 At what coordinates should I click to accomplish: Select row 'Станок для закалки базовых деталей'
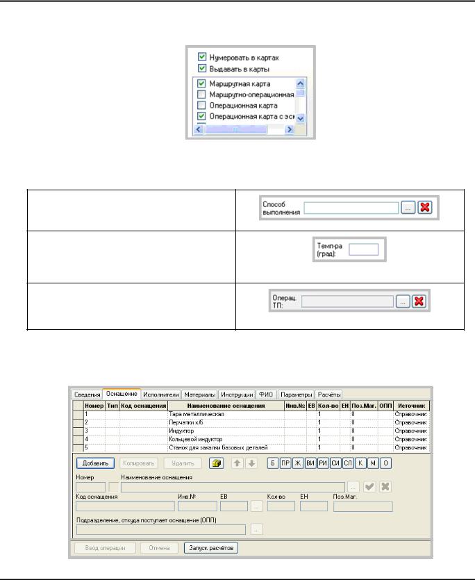click(251, 447)
